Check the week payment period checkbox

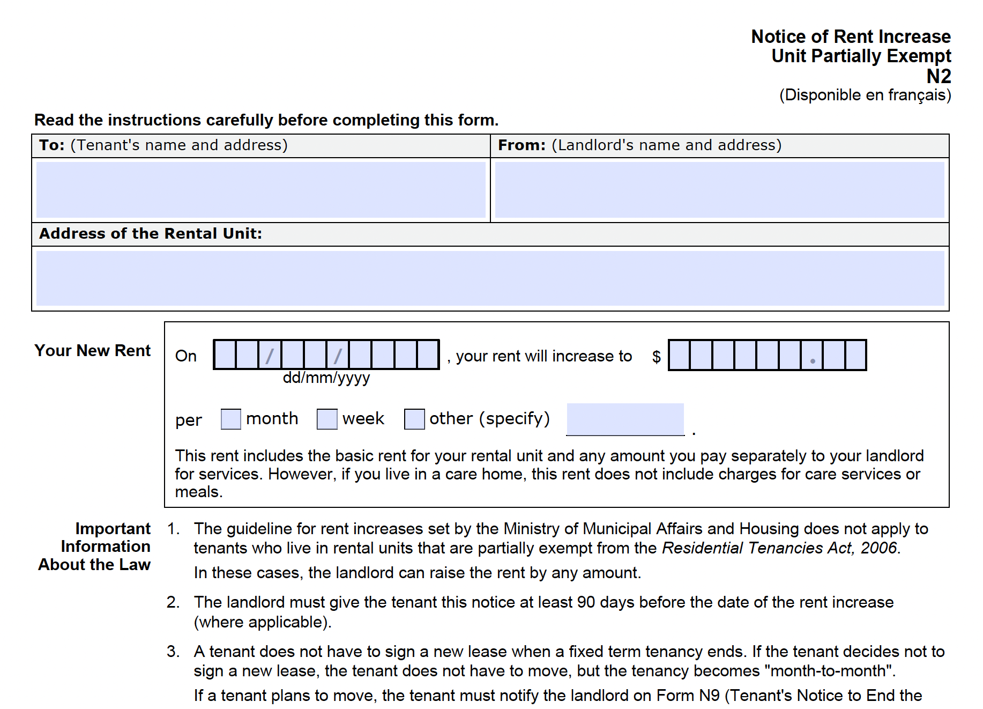click(327, 419)
